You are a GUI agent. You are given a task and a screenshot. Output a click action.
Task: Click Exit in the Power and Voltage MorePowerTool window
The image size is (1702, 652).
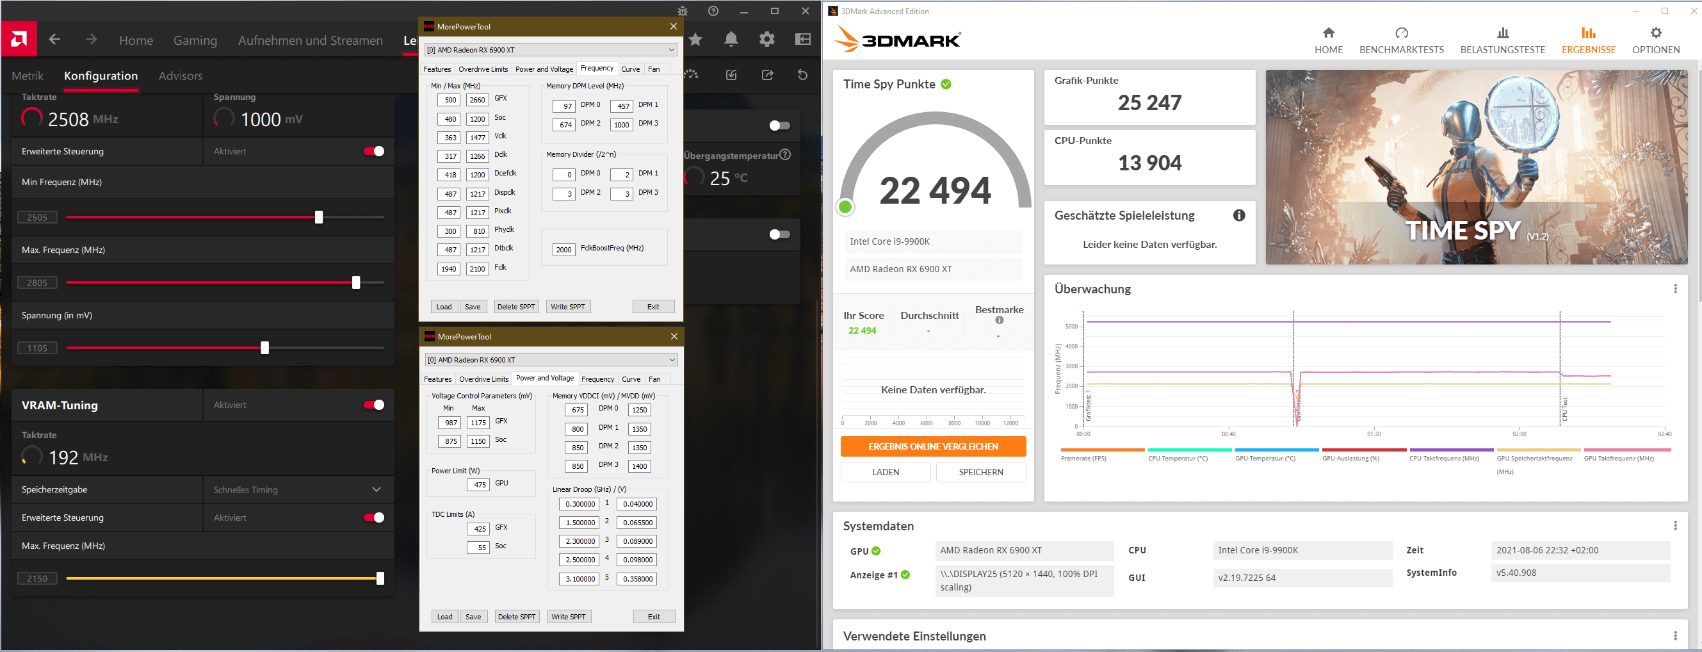654,616
